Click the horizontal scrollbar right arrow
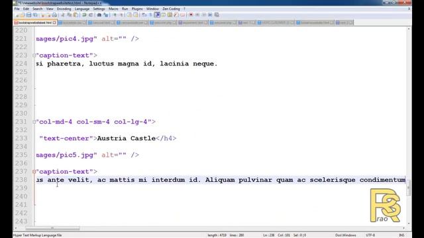 [403, 228]
